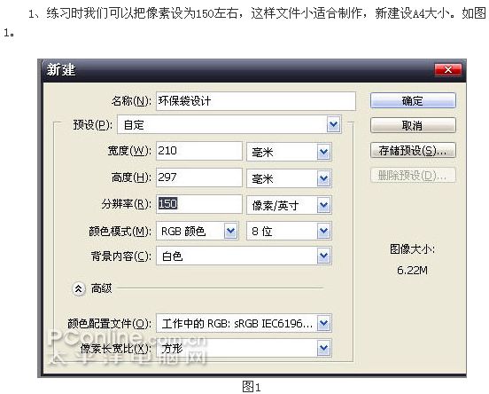Image resolution: width=489 pixels, height=394 pixels.
Task: Click the 高度 input field showing 297
Action: [x=199, y=177]
